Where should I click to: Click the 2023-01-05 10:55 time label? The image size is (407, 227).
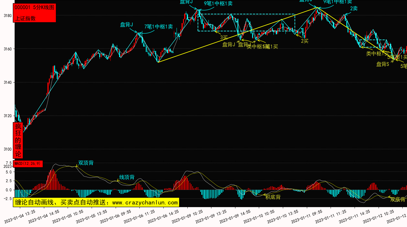(x=68, y=216)
